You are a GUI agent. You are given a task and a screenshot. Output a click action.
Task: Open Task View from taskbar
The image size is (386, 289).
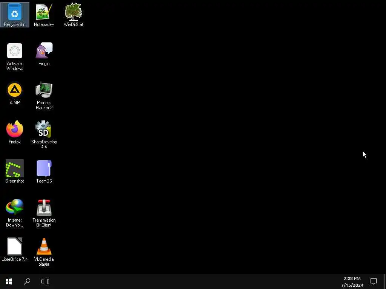[x=45, y=281]
